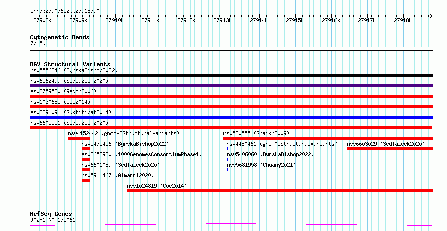Screen dimensions: 447x231
Task: Open nsv6603029 (Sedlazeck2020) label
Action: 386,144
